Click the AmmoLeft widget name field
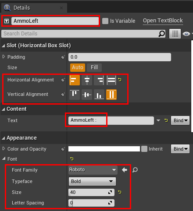This screenshot has height=211, width=193. [55, 21]
